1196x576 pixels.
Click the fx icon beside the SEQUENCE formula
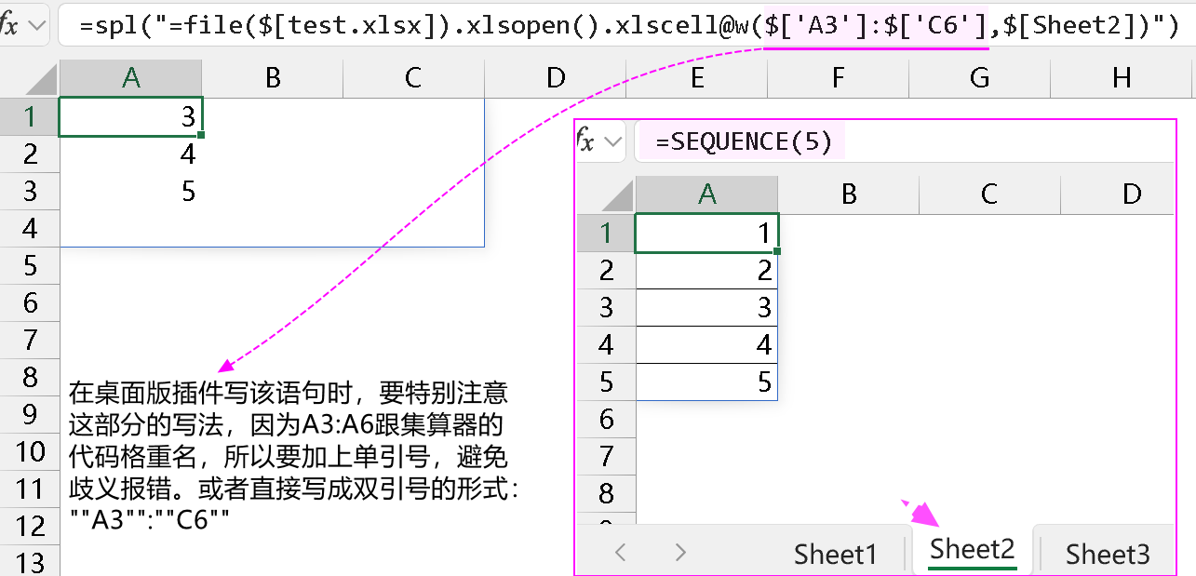coord(585,141)
